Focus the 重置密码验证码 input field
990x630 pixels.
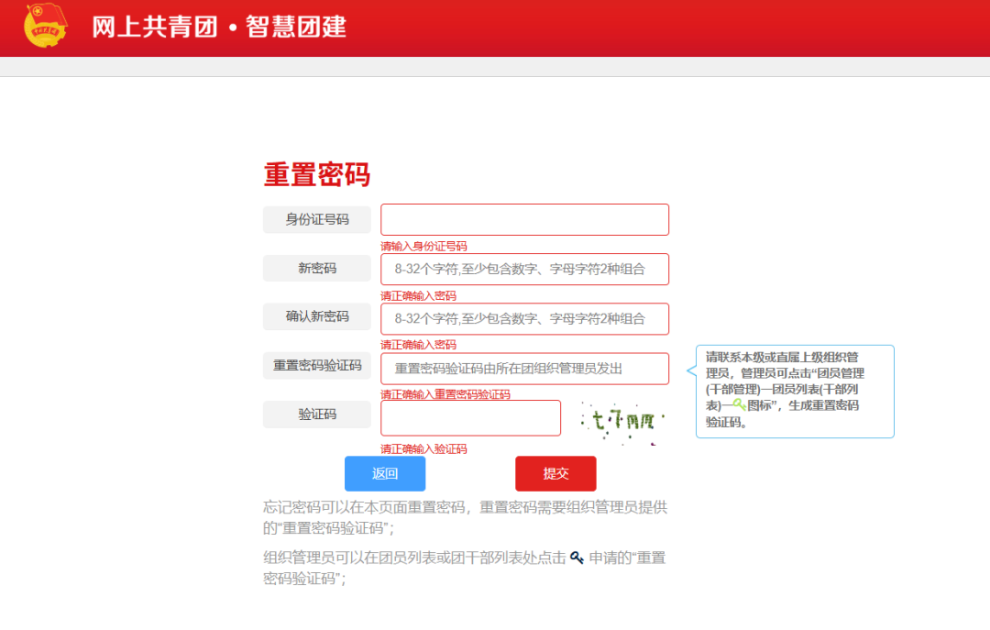[x=524, y=369]
